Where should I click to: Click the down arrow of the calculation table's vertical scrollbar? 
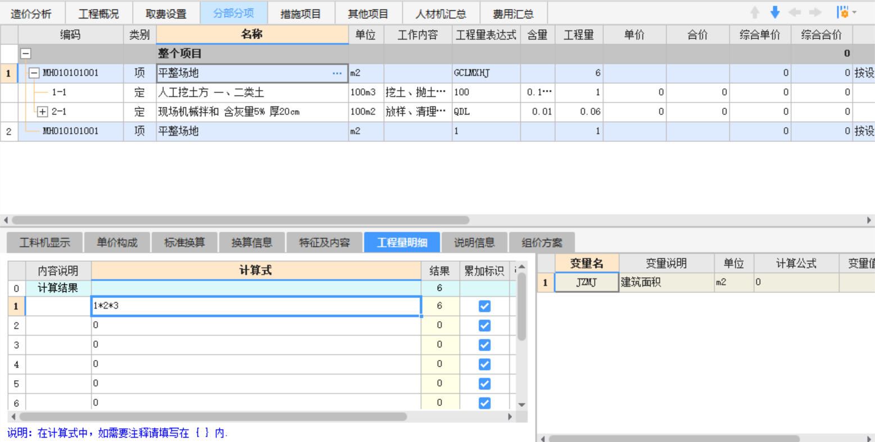(522, 404)
